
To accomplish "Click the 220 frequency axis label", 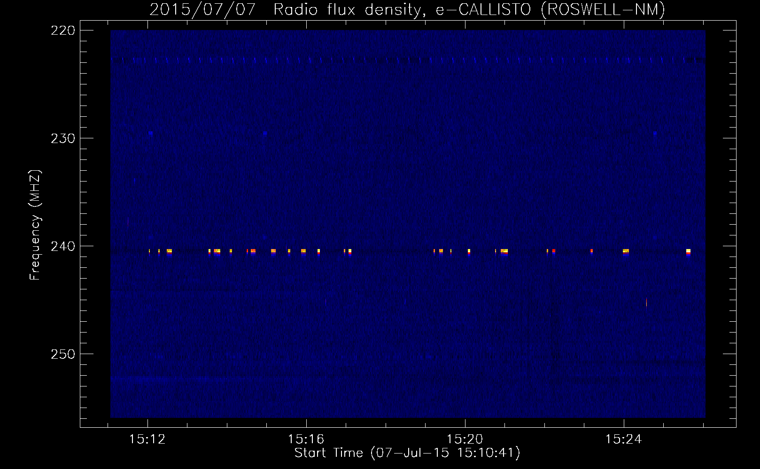I will click(62, 30).
